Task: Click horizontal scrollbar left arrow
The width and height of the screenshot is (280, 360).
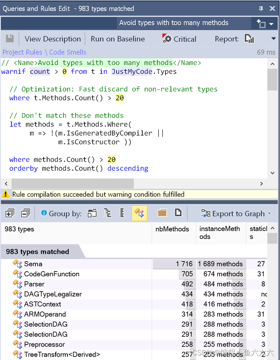Action: 6,183
